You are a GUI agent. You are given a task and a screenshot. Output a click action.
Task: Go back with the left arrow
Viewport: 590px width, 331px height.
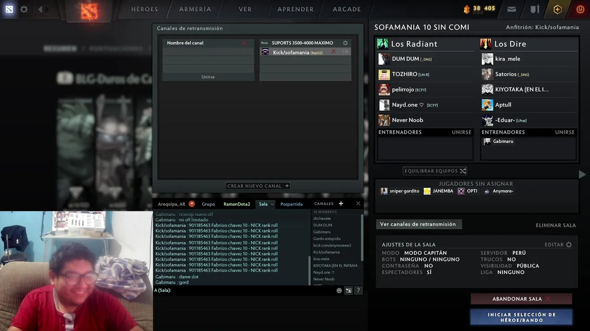point(40,9)
